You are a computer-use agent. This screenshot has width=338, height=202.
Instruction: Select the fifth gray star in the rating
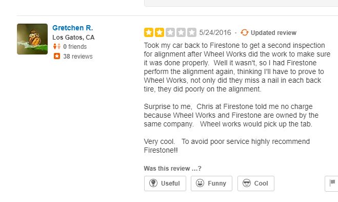(192, 32)
